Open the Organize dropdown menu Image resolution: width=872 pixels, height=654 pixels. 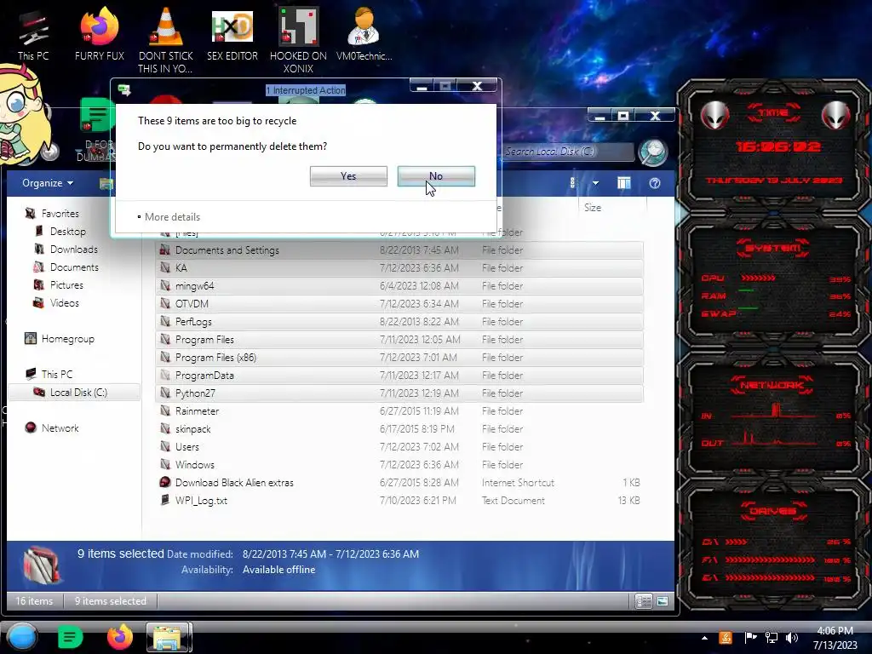[48, 183]
